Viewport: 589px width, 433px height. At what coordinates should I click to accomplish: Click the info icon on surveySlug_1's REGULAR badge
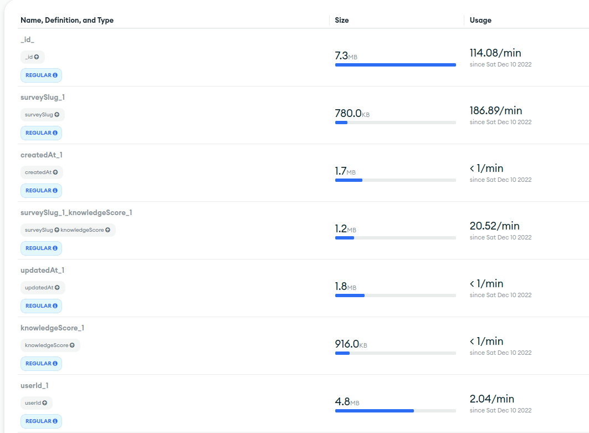coord(55,133)
